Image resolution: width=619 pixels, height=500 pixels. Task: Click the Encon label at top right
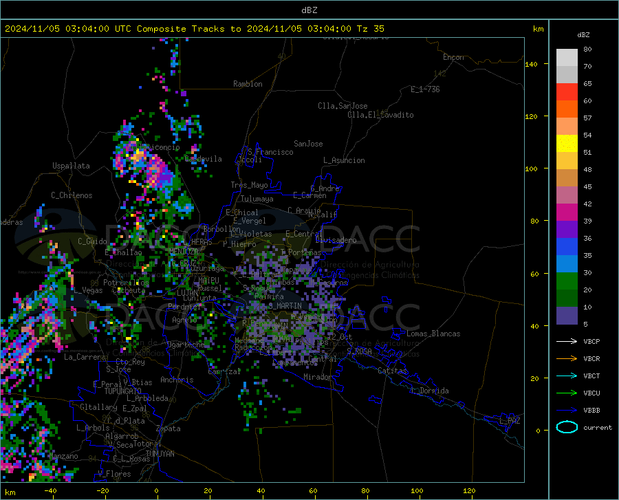(453, 57)
